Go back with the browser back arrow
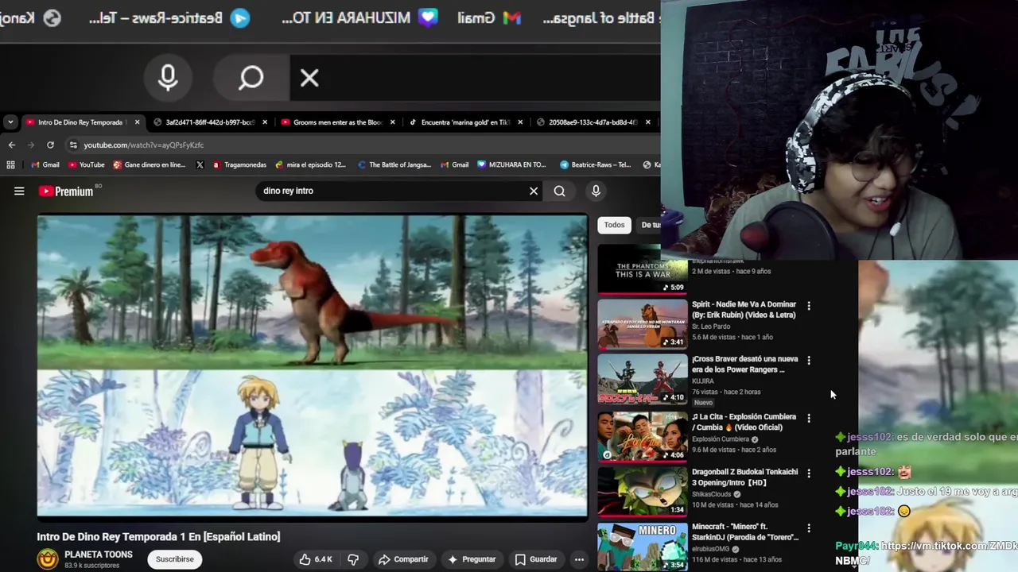 point(11,145)
